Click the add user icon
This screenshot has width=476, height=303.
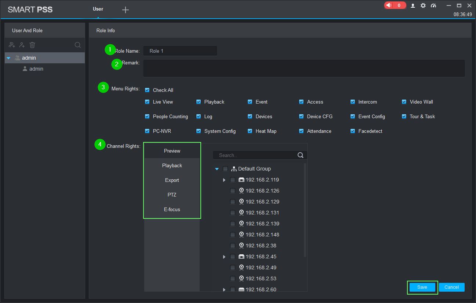[x=22, y=45]
